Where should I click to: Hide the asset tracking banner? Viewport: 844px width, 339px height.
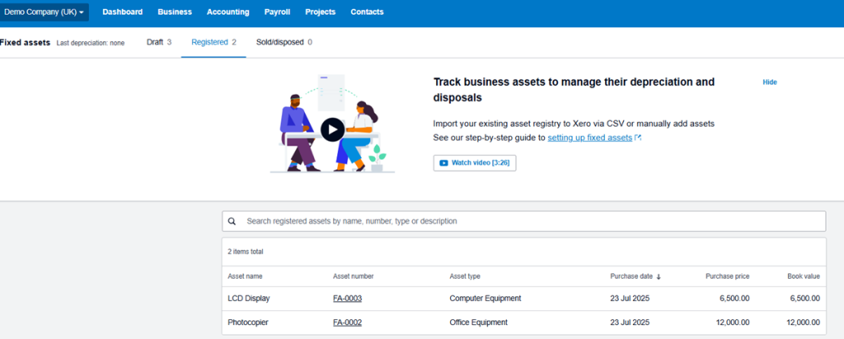(x=769, y=82)
